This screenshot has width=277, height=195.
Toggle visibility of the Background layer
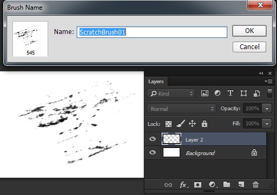click(x=153, y=152)
